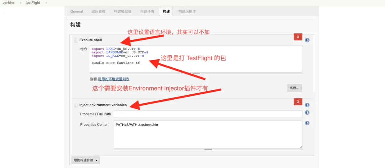Click the Properties Content text area

pyautogui.click(x=208, y=134)
